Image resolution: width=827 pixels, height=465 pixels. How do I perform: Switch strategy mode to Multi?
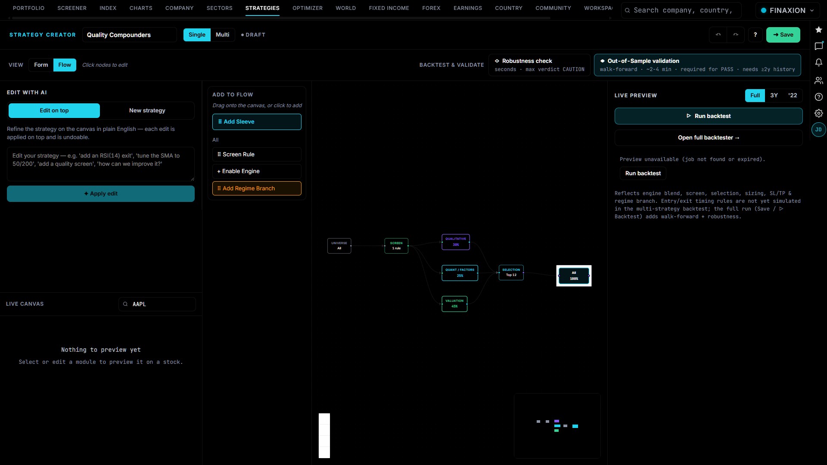pos(222,35)
